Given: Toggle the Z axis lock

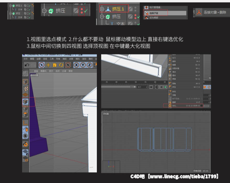Looking at the screenshot, I should [89, 65].
